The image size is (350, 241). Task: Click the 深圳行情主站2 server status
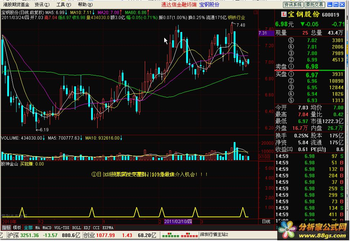point(214,235)
